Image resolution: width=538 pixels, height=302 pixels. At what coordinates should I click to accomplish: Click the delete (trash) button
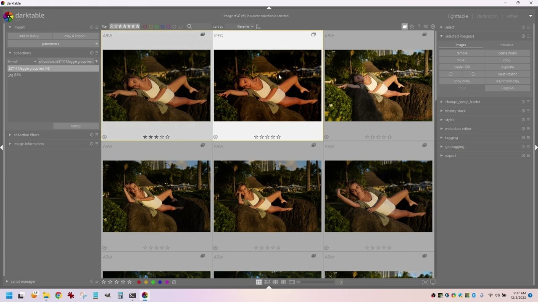[507, 53]
